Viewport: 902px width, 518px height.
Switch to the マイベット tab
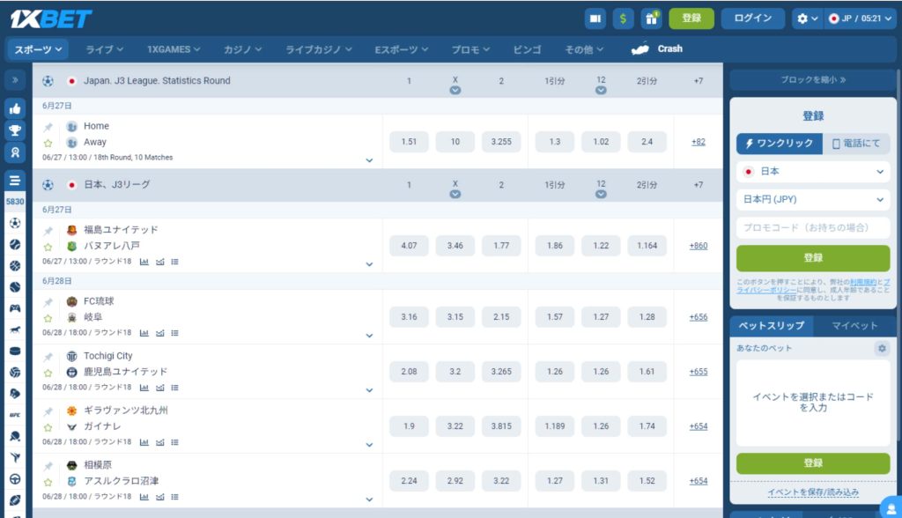(x=854, y=326)
